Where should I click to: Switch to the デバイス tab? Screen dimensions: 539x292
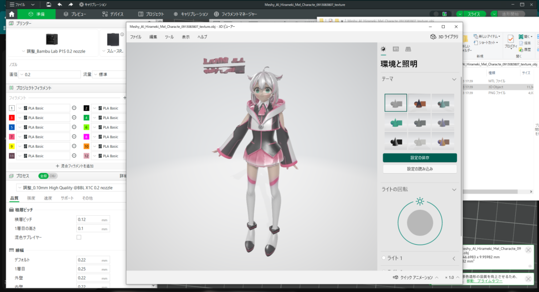point(113,14)
